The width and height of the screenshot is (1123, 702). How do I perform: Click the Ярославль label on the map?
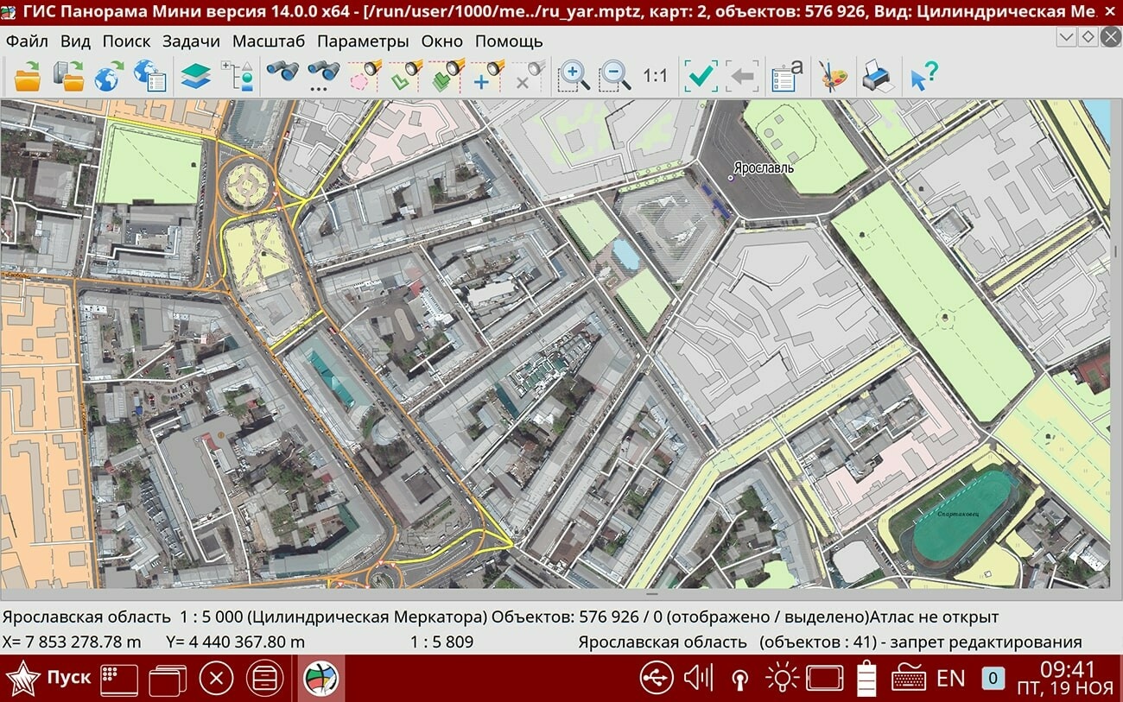(x=764, y=168)
